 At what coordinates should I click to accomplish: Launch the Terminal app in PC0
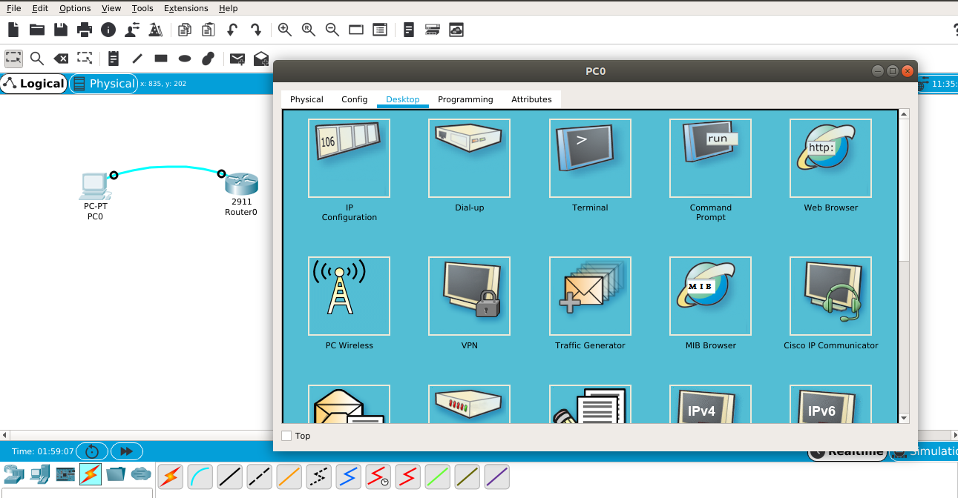(x=590, y=158)
